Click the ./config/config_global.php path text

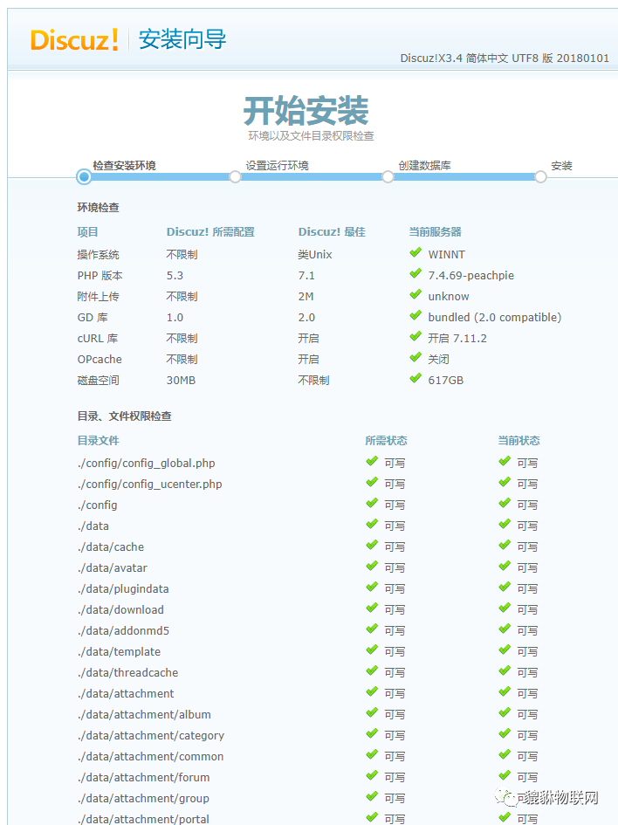pos(147,464)
